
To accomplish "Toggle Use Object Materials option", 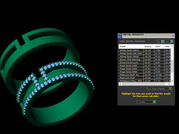I will pyautogui.click(x=159, y=89).
